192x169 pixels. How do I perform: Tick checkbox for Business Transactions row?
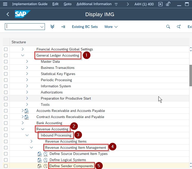tap(6, 68)
